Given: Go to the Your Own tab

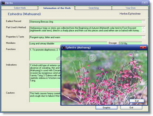Looking at the screenshot, I should pos(130,8).
